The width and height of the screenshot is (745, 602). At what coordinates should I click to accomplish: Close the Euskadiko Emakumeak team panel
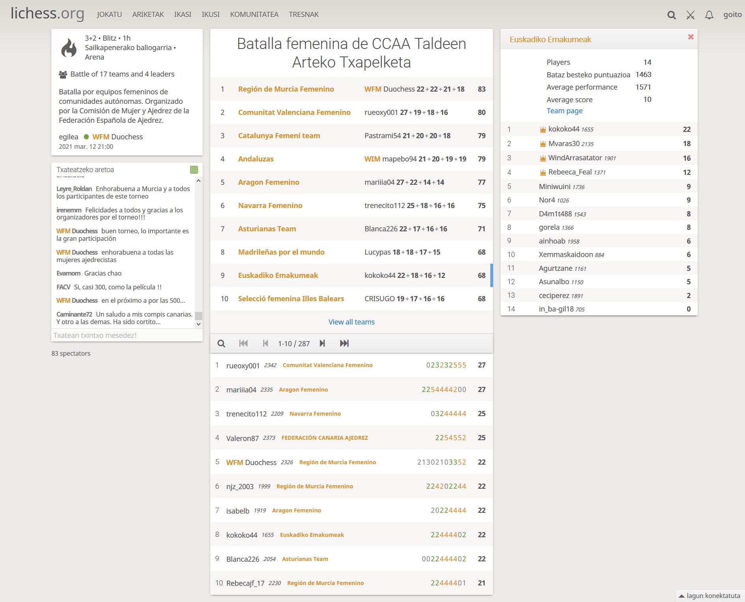(691, 37)
